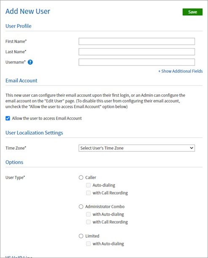Uncheck Allow the user to access Email Account
Viewport: 208px width, 258px height.
(x=8, y=118)
